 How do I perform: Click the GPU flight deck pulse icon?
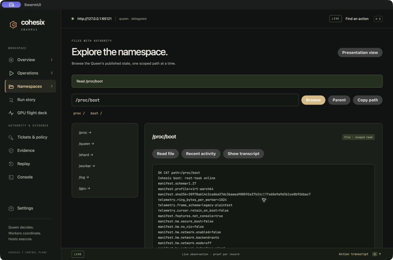click(11, 113)
